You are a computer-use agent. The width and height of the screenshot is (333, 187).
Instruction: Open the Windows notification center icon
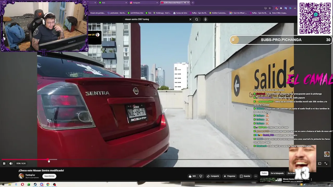(329, 184)
